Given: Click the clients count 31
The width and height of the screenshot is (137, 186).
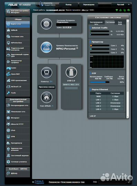Looking at the screenshot, I should pos(51,82).
